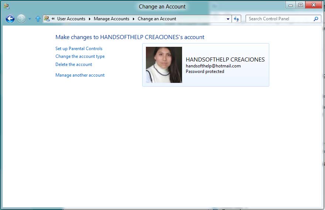Viewport: 325px width, 210px height.
Task: Expand the arrow after User Accounts breadcrumb
Action: pos(89,19)
